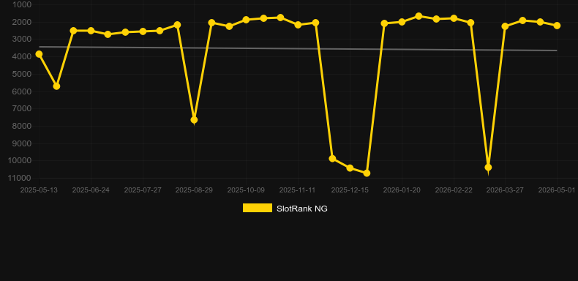Screen dimensions: 578x281
Task: Click the 2026-01-20 date label
Action: pos(402,190)
